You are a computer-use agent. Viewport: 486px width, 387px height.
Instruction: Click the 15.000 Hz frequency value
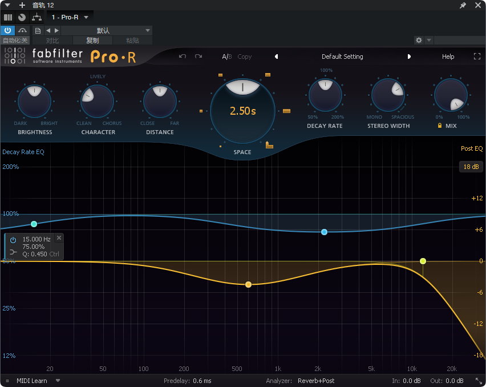point(37,239)
